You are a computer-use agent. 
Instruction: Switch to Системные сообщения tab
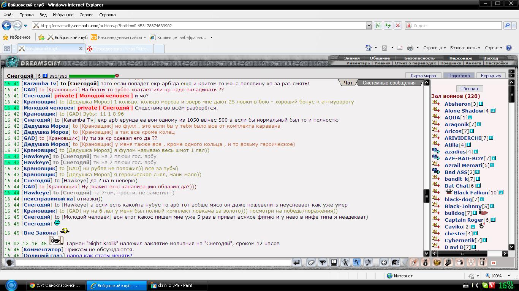tap(389, 83)
